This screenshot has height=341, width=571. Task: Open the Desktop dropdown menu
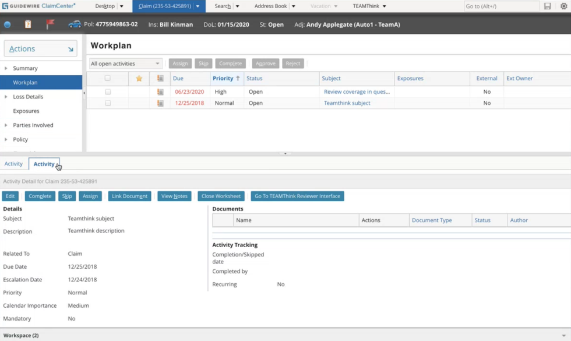108,6
